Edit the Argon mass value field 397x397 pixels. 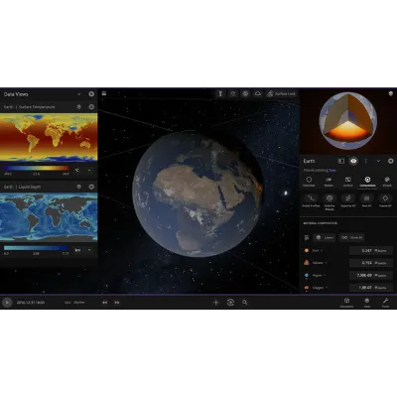point(371,275)
